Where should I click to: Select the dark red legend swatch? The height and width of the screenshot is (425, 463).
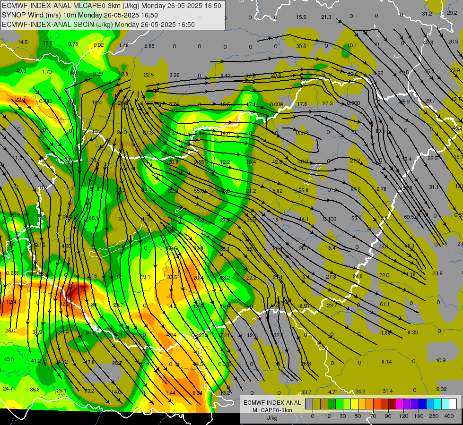coord(393,404)
